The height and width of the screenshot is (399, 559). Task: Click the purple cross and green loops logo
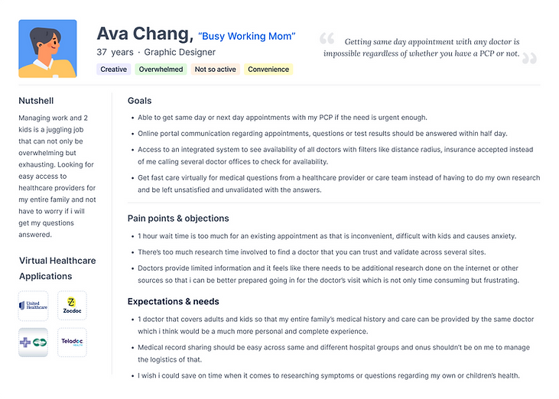tap(33, 342)
